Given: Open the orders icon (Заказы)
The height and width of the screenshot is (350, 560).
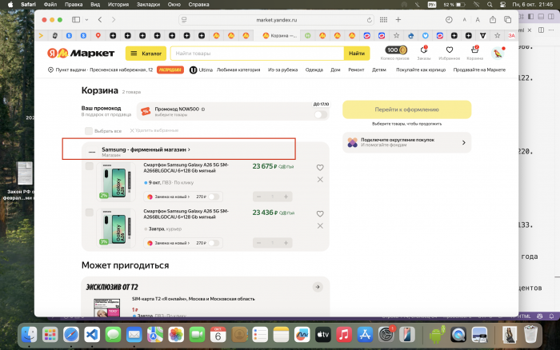Looking at the screenshot, I should tap(423, 51).
